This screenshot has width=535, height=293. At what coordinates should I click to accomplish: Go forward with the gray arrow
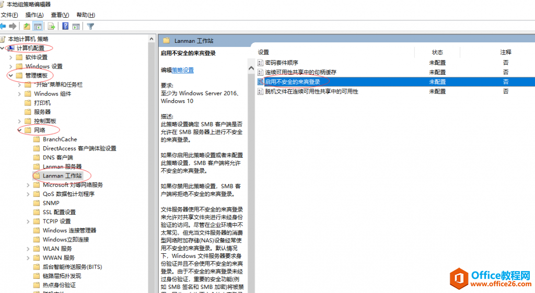pos(13,26)
